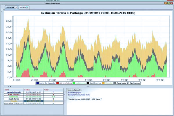Collapse chart using up arrow on horizontal splitter
The height and width of the screenshot is (116, 174).
tap(9, 87)
